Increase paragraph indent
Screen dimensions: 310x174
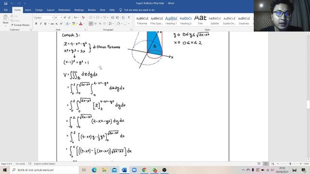117,17
